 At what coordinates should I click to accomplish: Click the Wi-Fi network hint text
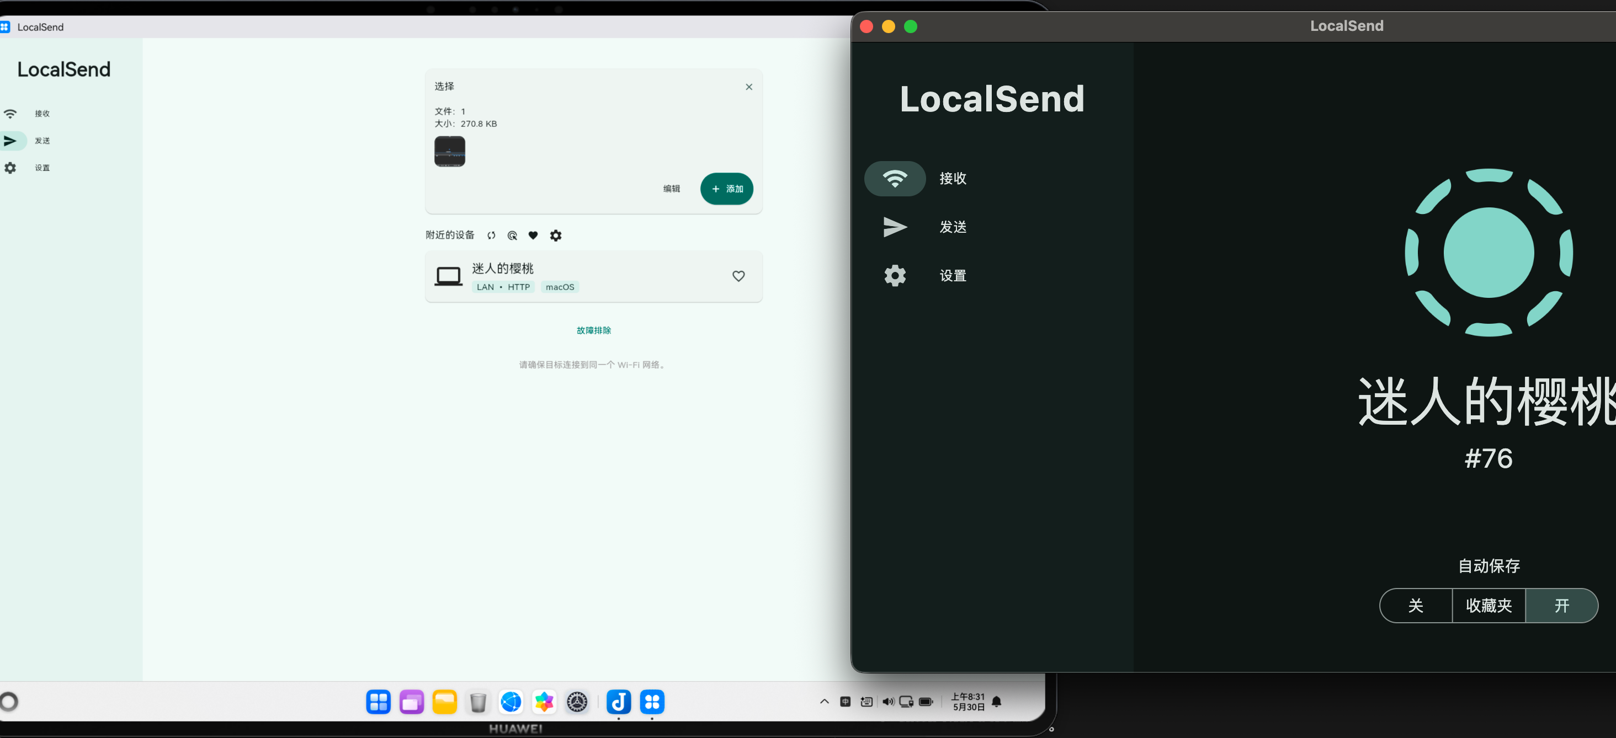point(592,365)
